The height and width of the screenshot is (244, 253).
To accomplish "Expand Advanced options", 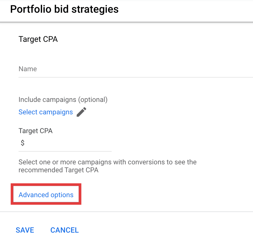I will (46, 195).
